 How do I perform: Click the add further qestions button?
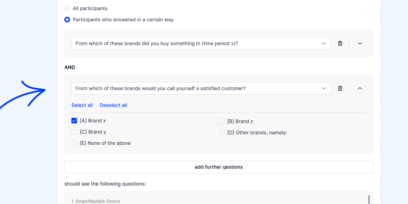[219, 167]
